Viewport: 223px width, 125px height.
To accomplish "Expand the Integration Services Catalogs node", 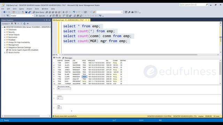I will 5,48.
